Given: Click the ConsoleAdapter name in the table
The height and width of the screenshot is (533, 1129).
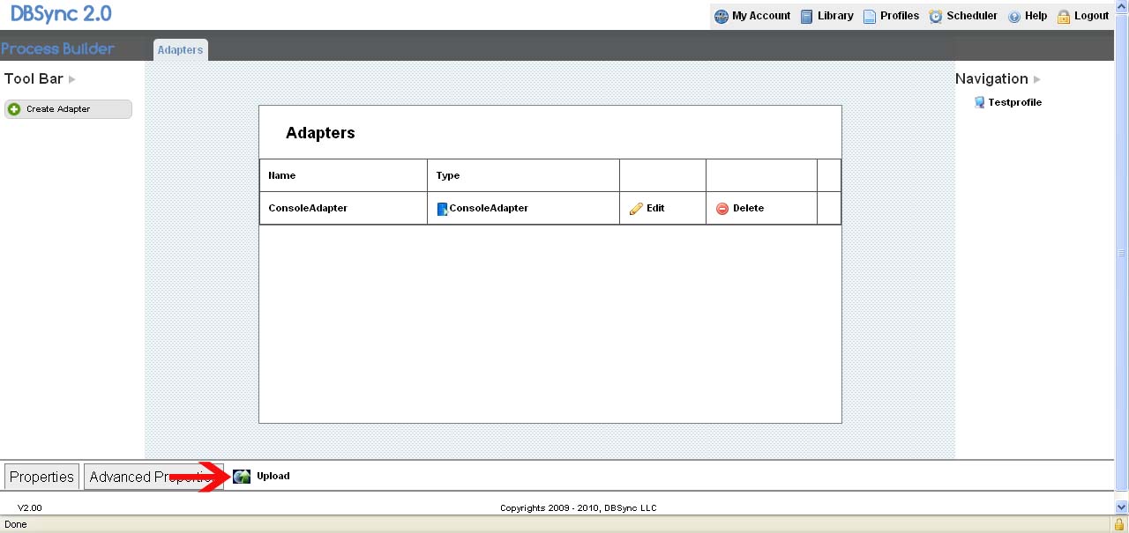Looking at the screenshot, I should (x=308, y=209).
